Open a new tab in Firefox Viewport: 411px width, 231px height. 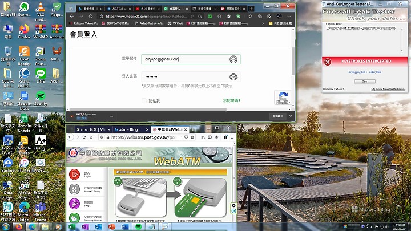(193, 129)
